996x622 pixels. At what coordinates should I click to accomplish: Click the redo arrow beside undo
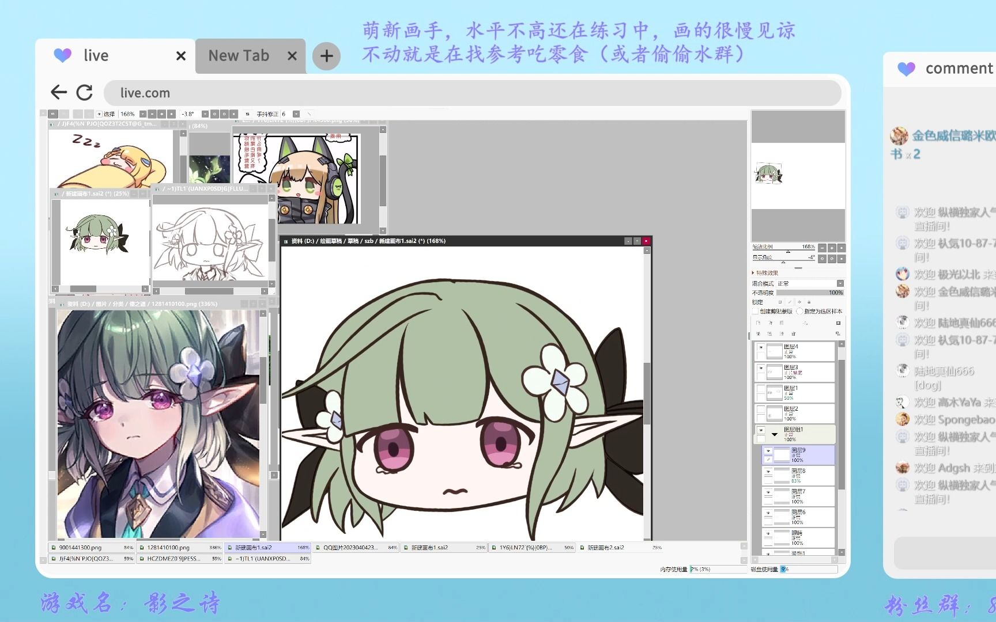[64, 114]
